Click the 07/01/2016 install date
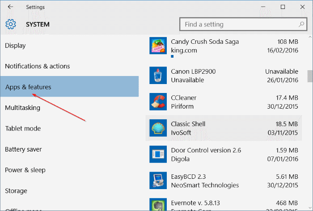The height and width of the screenshot is (211, 313). pyautogui.click(x=283, y=159)
